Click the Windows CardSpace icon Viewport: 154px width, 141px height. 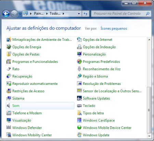coord(79,120)
